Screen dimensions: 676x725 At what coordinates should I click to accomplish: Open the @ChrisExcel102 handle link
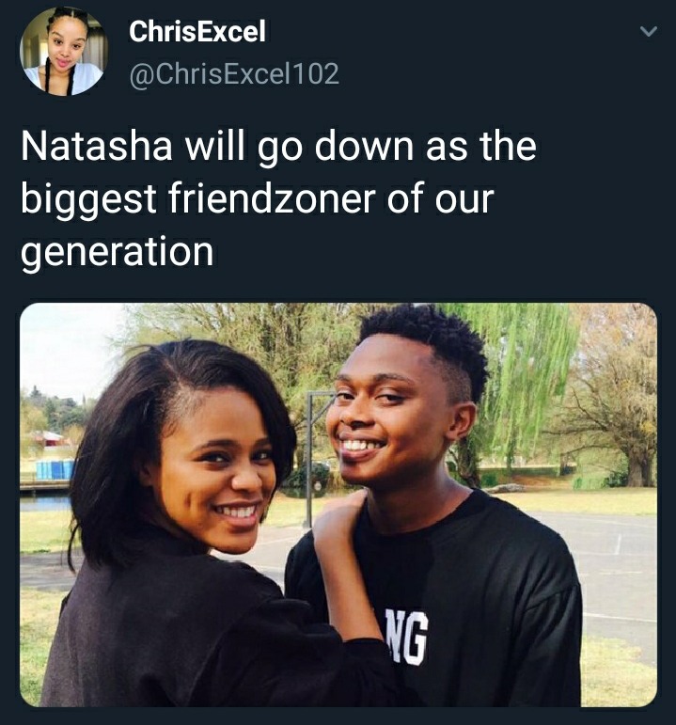pyautogui.click(x=234, y=74)
